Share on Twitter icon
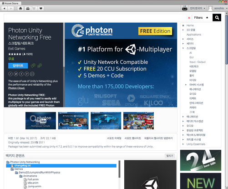This screenshot has width=228, height=189. (x=16, y=74)
